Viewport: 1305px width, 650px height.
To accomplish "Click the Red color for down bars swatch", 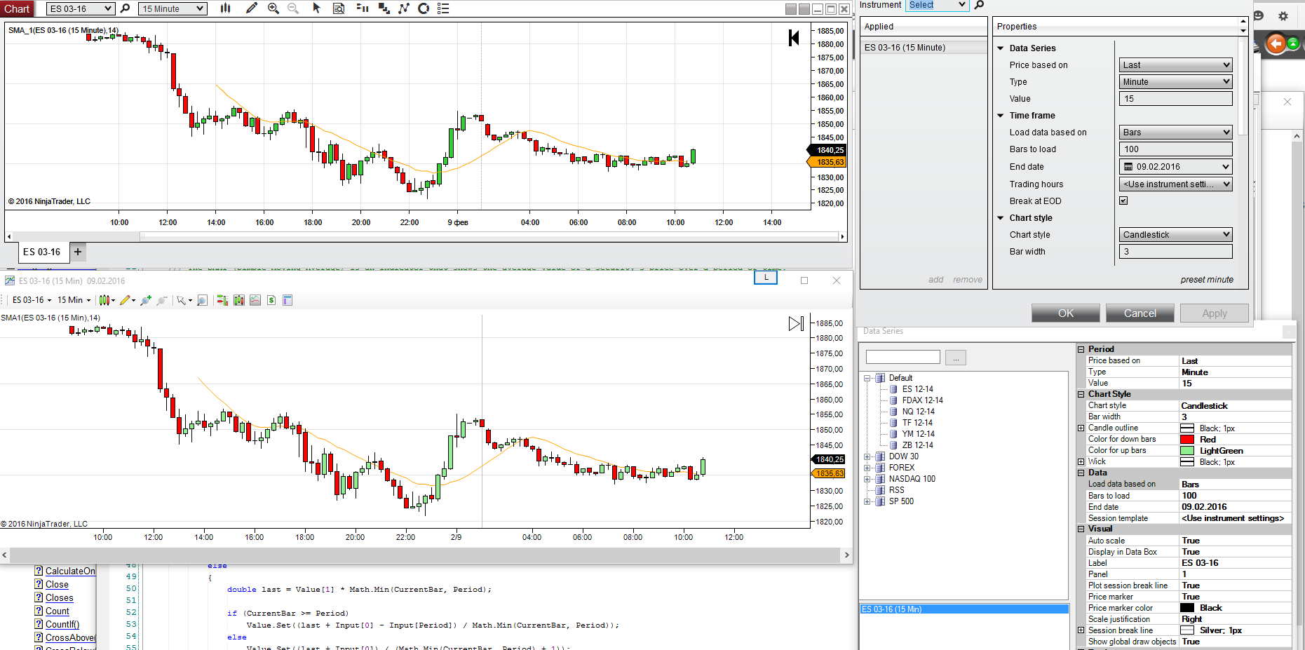I will (x=1187, y=440).
